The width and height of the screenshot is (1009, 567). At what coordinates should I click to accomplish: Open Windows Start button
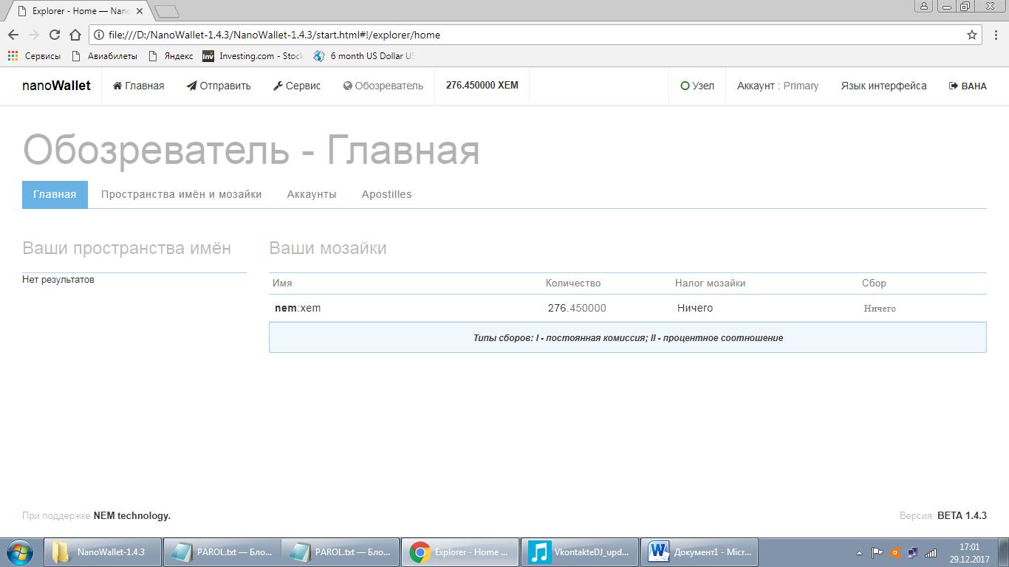tap(19, 552)
